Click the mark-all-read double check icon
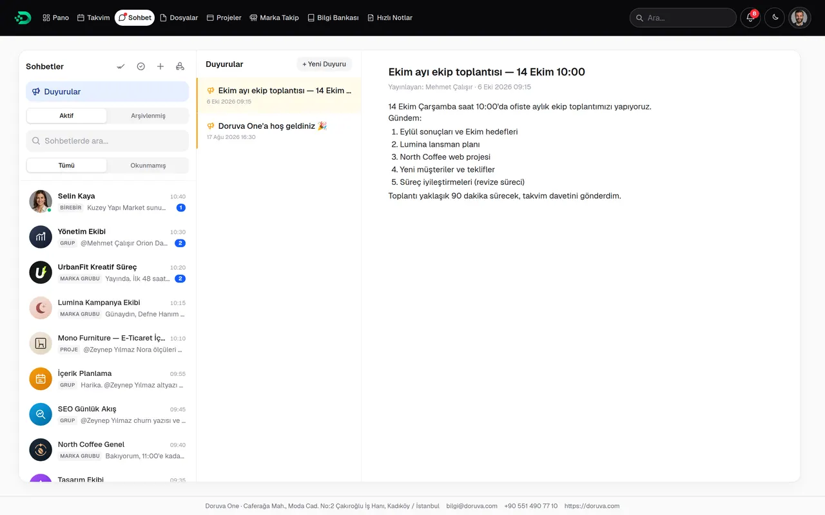 (x=121, y=66)
